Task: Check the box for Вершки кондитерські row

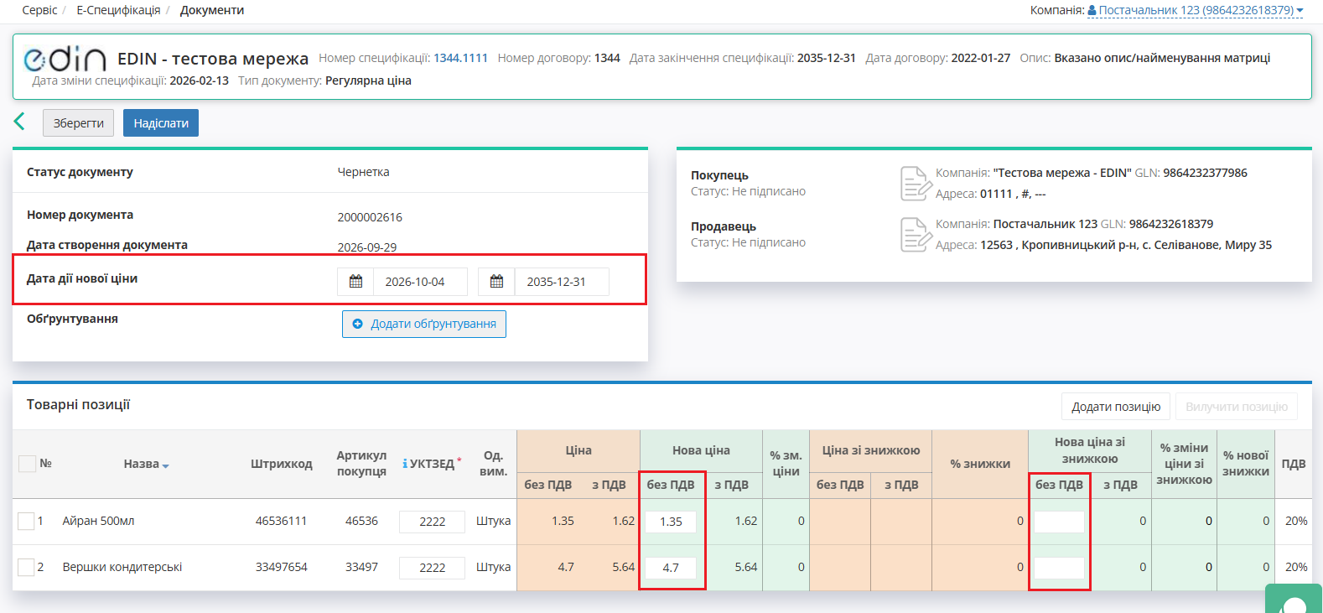Action: pos(26,567)
